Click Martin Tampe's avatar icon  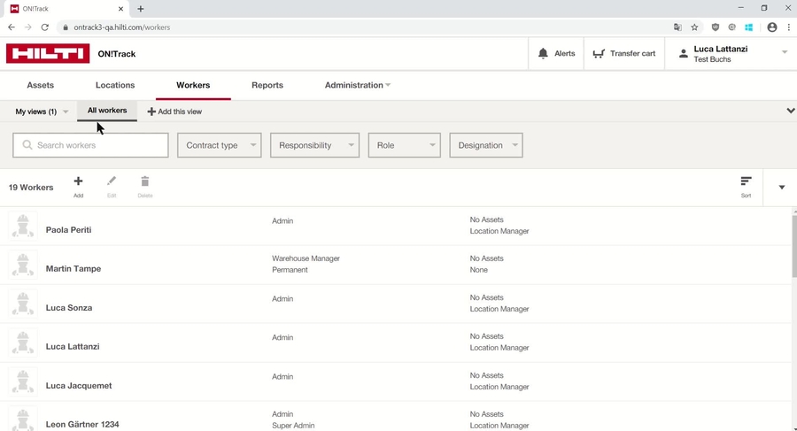(x=23, y=265)
